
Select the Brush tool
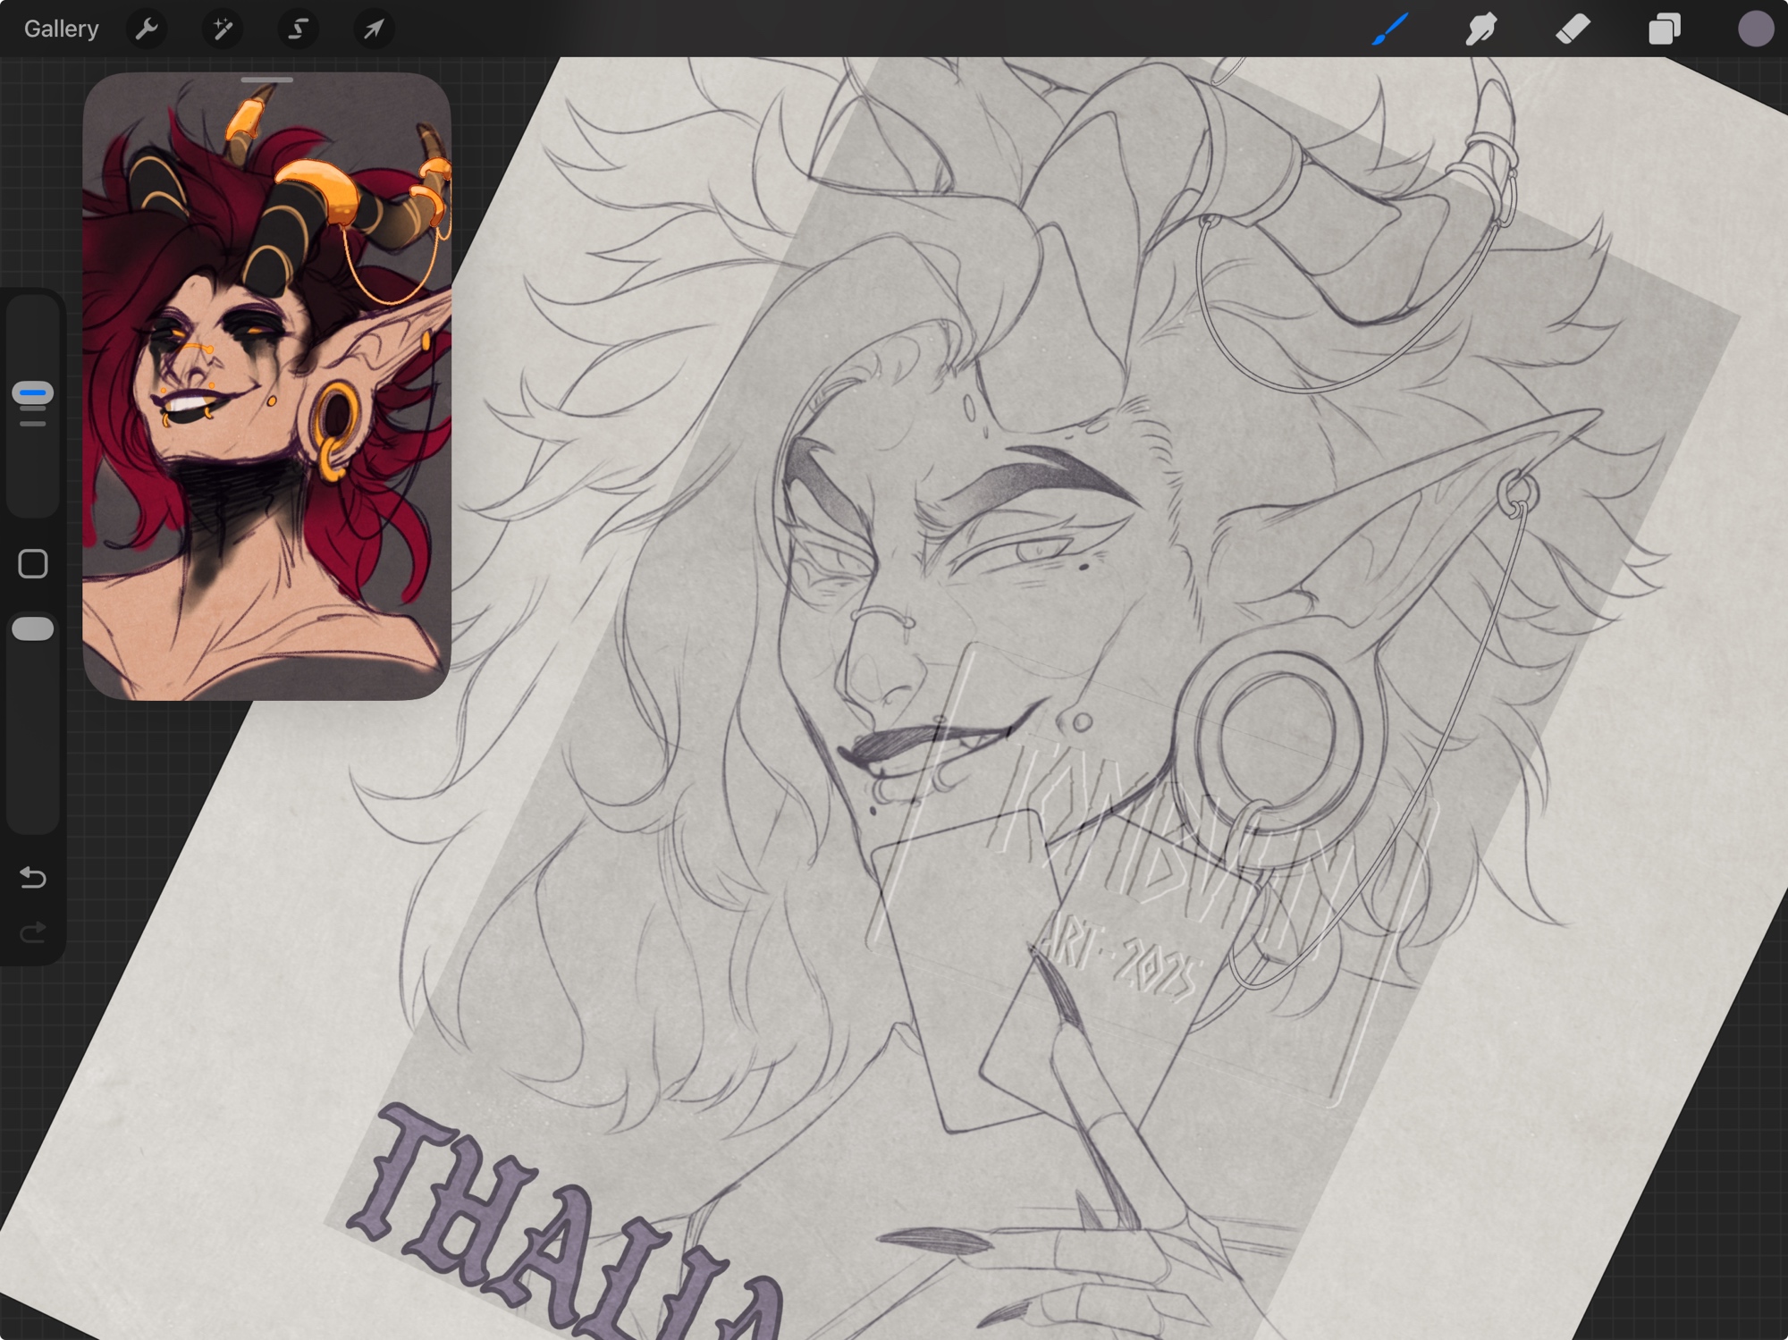pos(1390,29)
